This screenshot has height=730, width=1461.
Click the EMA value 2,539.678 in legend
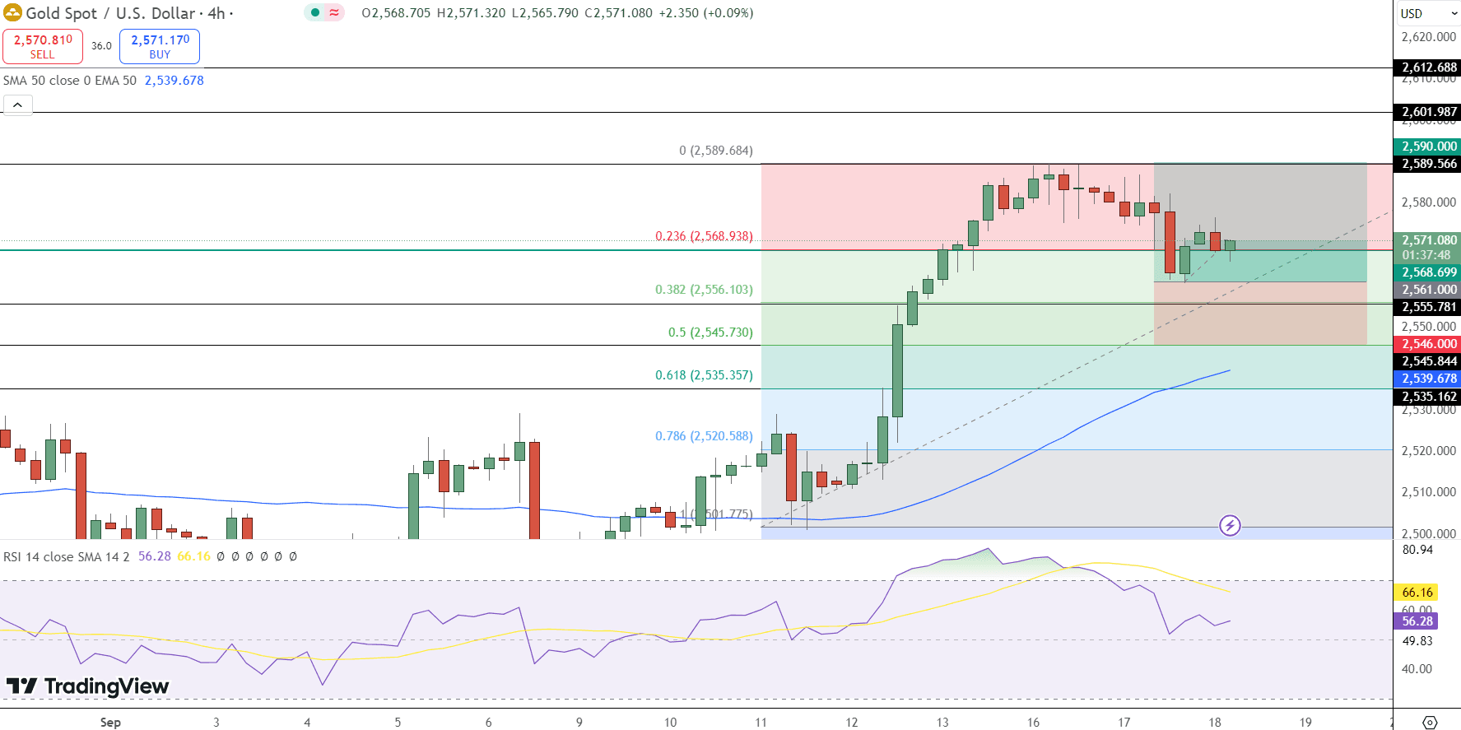[x=174, y=81]
